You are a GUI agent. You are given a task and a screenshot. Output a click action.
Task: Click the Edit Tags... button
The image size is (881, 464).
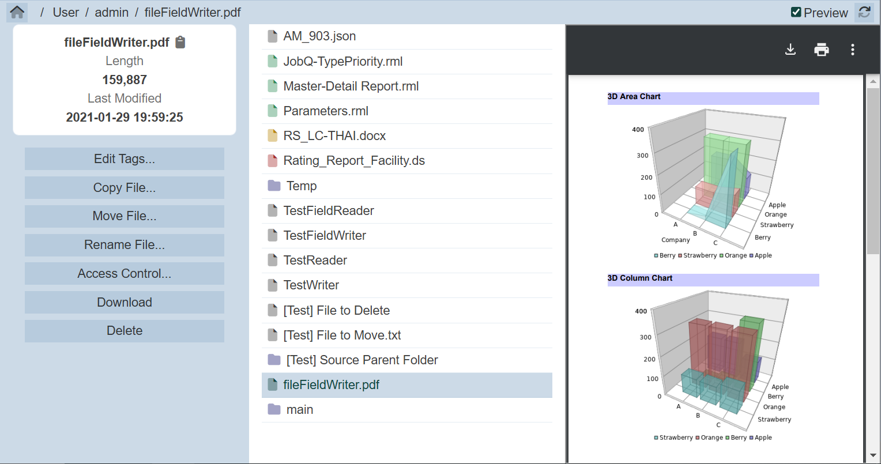click(x=125, y=159)
